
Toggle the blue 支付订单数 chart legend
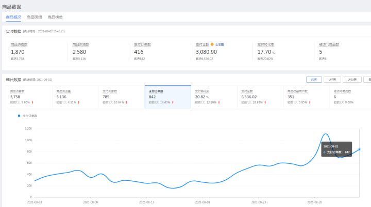(x=28, y=116)
